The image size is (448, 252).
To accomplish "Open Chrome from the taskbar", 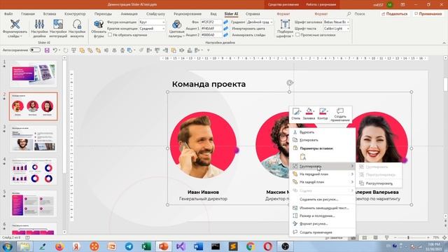I will pyautogui.click(x=251, y=246).
